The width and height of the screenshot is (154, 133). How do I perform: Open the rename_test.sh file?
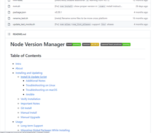click(x=20, y=18)
